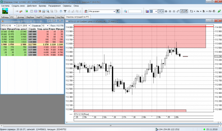
Task: Open the Система menu
Action: [5, 6]
